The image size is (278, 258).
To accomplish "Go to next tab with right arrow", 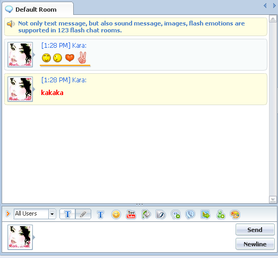I will pyautogui.click(x=274, y=6).
